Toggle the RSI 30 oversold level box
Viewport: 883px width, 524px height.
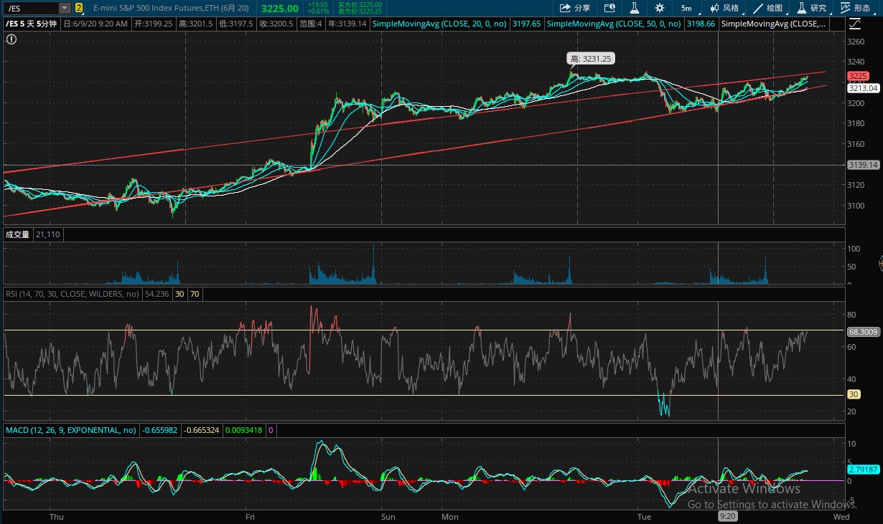(x=179, y=294)
